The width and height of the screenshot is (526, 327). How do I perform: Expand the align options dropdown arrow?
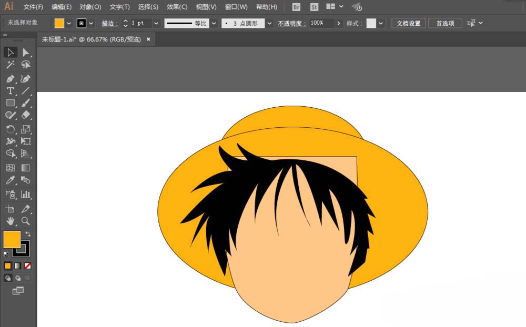[481, 23]
